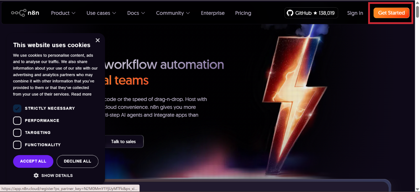Check the Functionality cookies checkbox
This screenshot has width=420, height=192.
click(17, 145)
